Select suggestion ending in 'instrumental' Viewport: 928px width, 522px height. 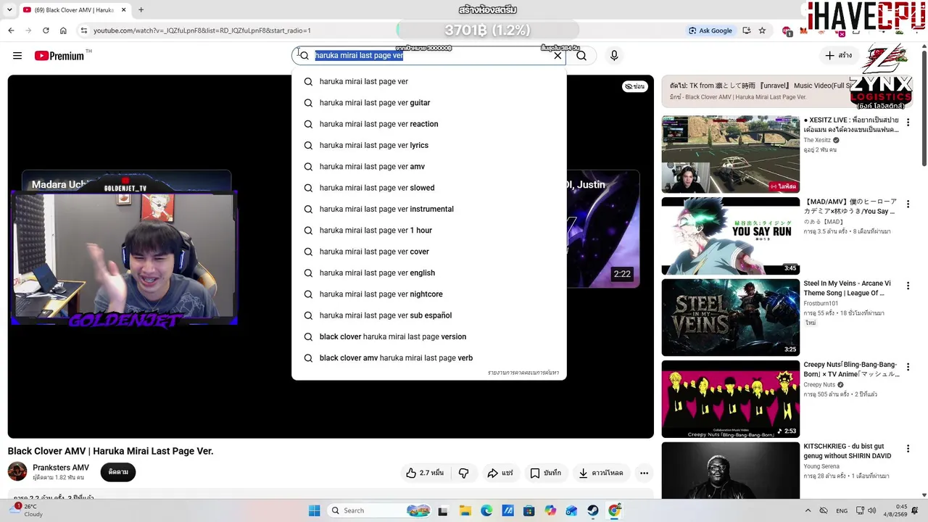(429, 209)
